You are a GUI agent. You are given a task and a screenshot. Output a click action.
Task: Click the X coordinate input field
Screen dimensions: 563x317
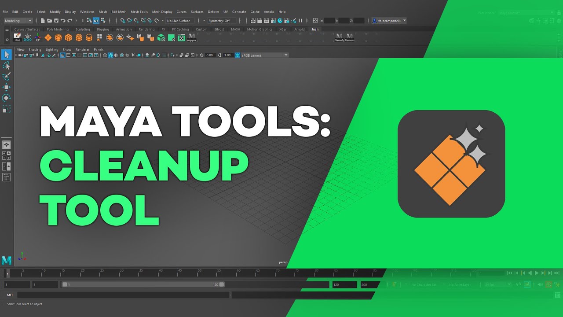tap(329, 21)
